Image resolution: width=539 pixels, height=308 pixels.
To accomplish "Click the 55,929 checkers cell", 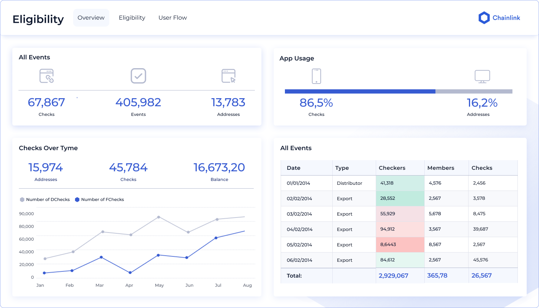I will 400,214.
